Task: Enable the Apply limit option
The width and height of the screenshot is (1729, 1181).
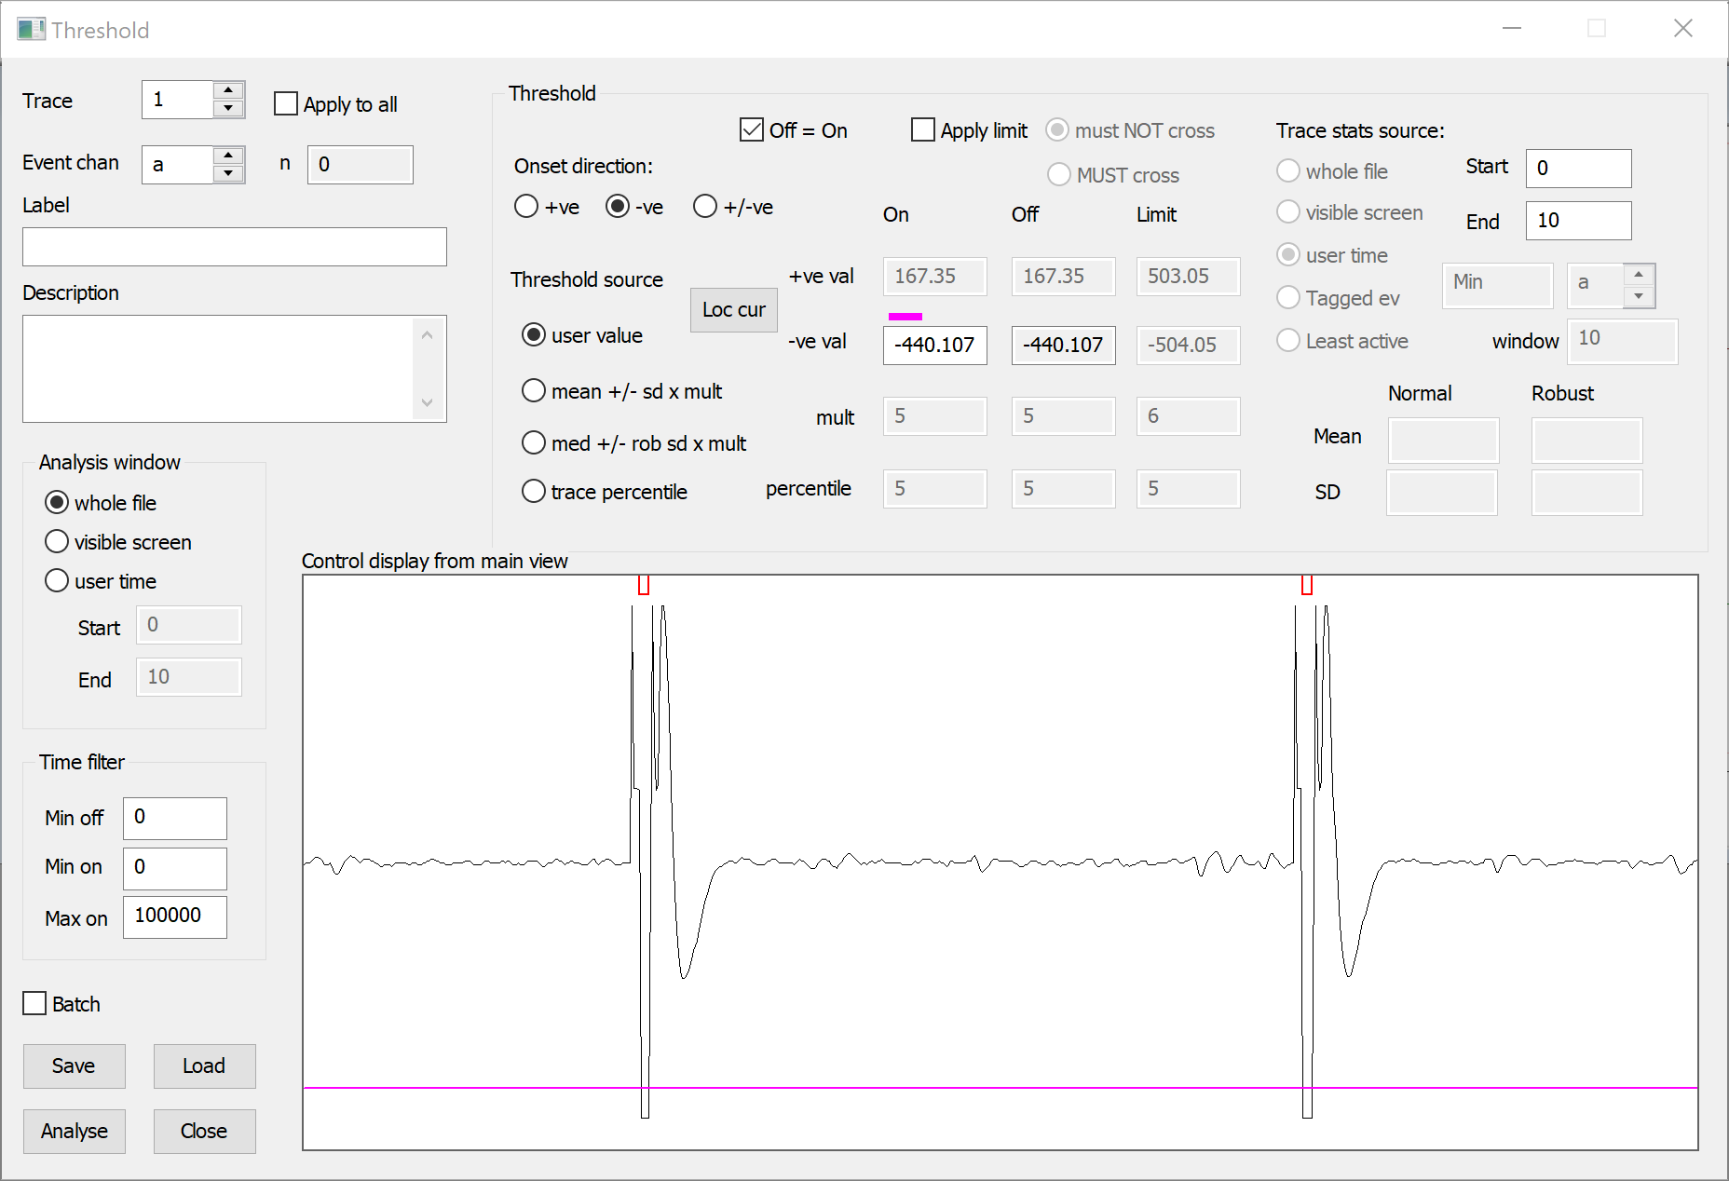Action: pyautogui.click(x=922, y=129)
